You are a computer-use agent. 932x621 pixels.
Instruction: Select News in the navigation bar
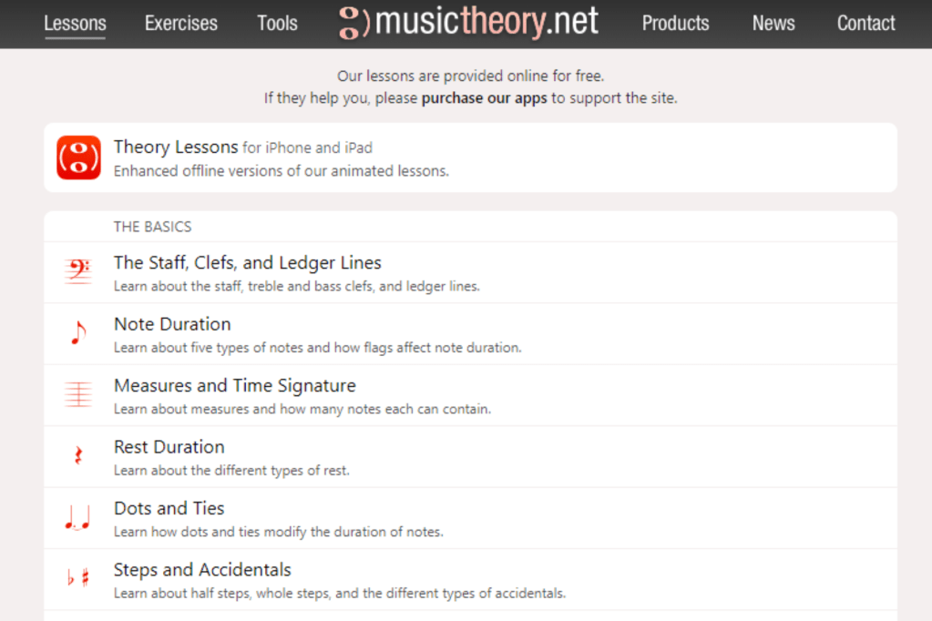(773, 24)
